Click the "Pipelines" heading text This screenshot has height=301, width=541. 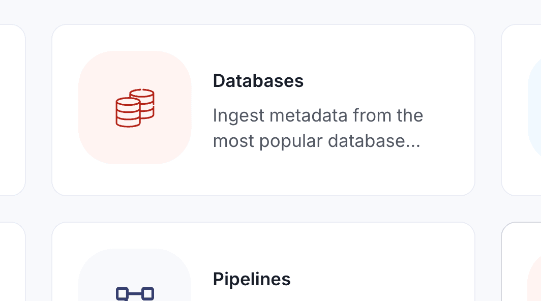click(x=252, y=279)
